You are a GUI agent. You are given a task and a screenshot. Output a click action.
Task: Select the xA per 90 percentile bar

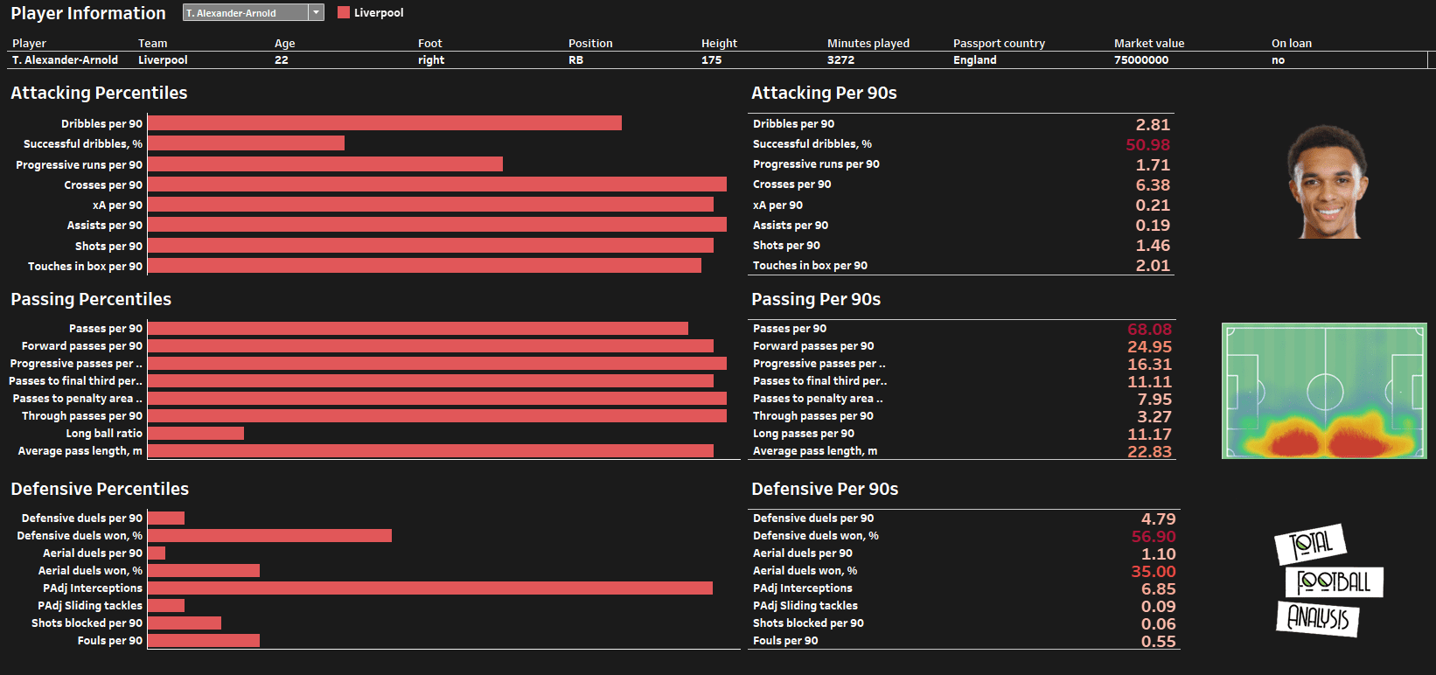tap(430, 205)
